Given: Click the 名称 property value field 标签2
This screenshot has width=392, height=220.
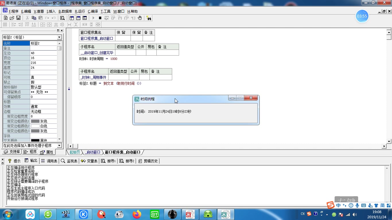Looking at the screenshot, I should [44, 43].
